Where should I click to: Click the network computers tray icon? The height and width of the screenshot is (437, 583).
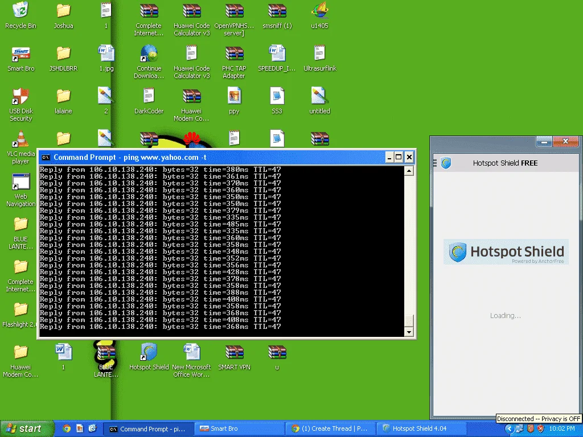520,428
